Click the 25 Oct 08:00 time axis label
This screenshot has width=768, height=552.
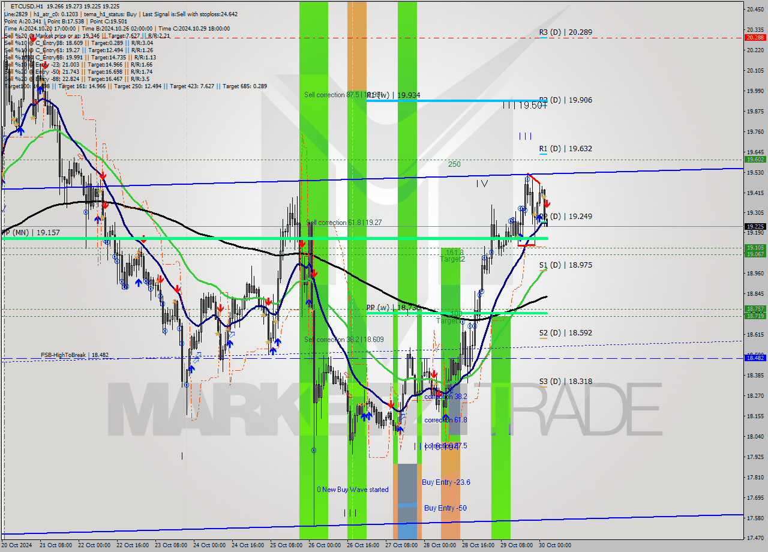(x=286, y=545)
